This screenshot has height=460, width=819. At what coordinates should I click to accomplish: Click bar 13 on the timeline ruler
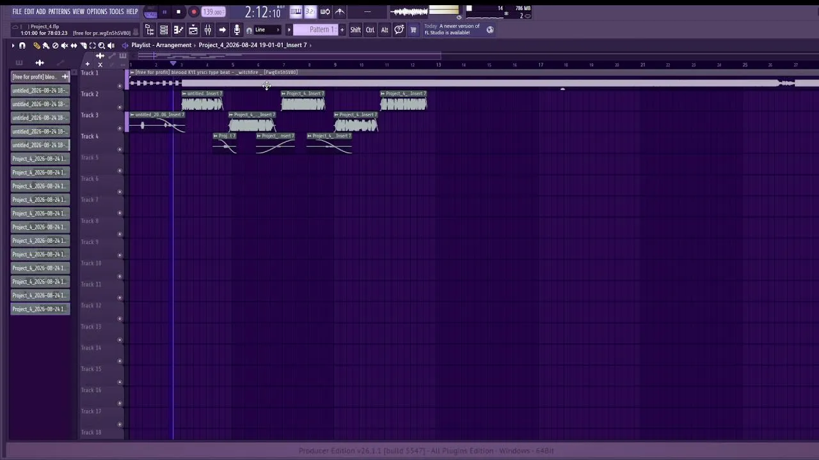438,65
